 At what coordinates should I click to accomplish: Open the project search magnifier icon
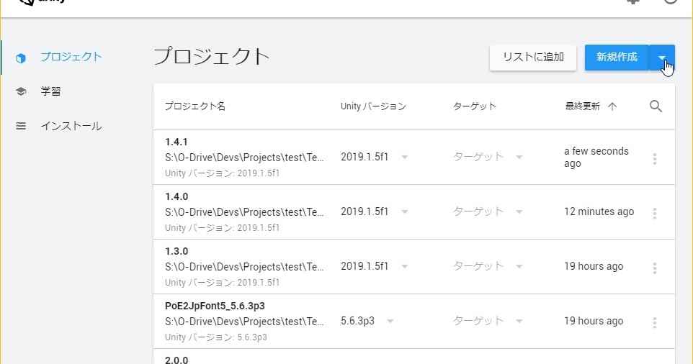coord(656,106)
